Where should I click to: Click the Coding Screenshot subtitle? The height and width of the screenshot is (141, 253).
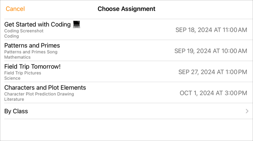coord(24,31)
